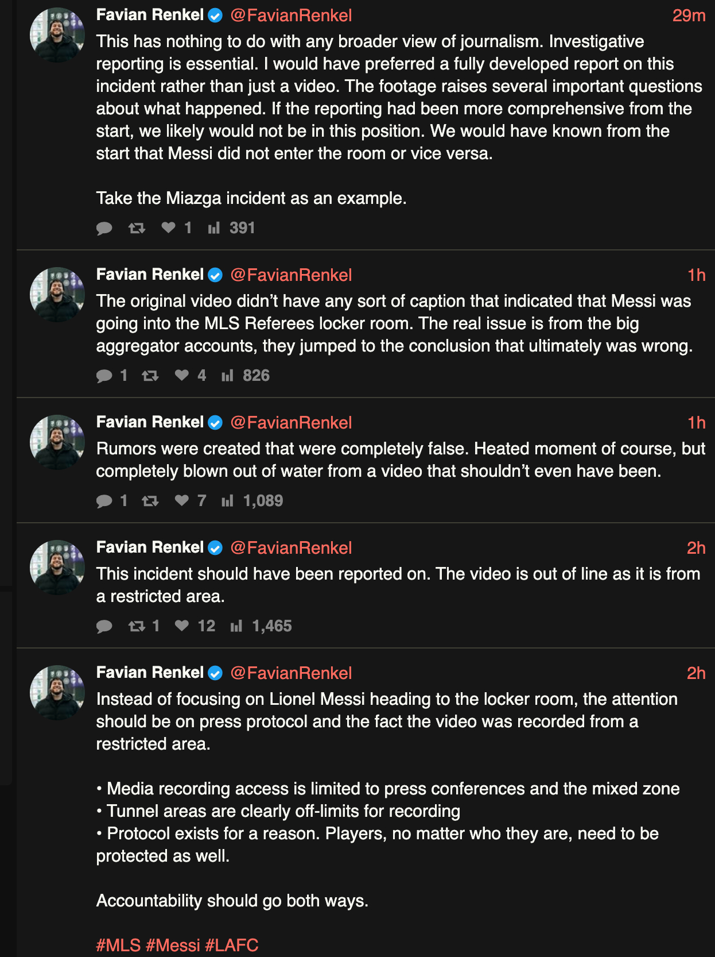The image size is (715, 957).
Task: Like the aggregator accounts tweet
Action: (x=182, y=376)
